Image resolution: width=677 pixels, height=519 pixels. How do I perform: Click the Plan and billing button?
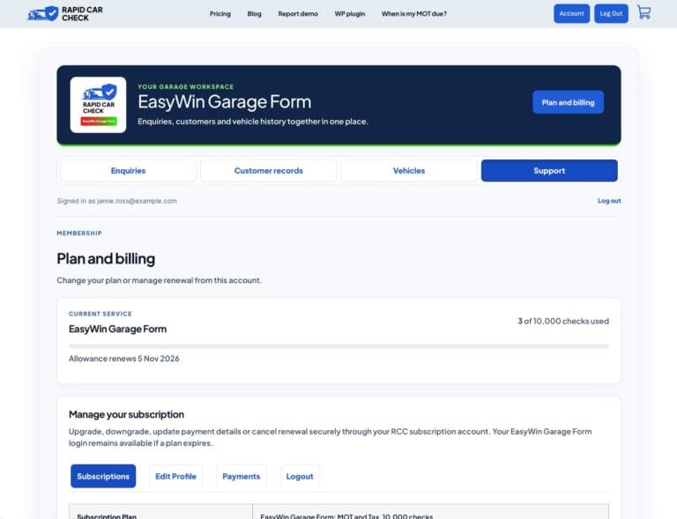pos(568,102)
